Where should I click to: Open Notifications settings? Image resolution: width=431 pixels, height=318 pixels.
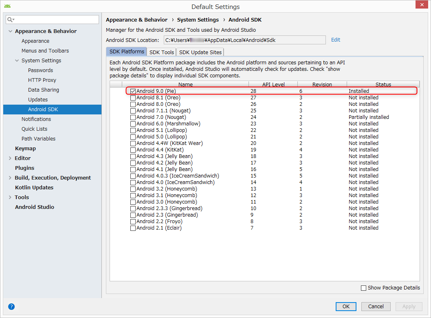(x=36, y=119)
